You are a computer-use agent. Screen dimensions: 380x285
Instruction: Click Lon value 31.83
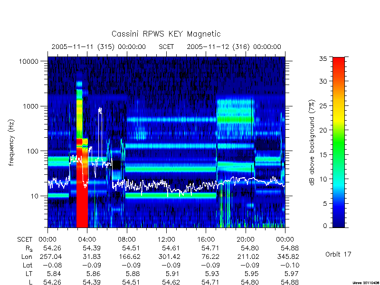click(x=92, y=256)
